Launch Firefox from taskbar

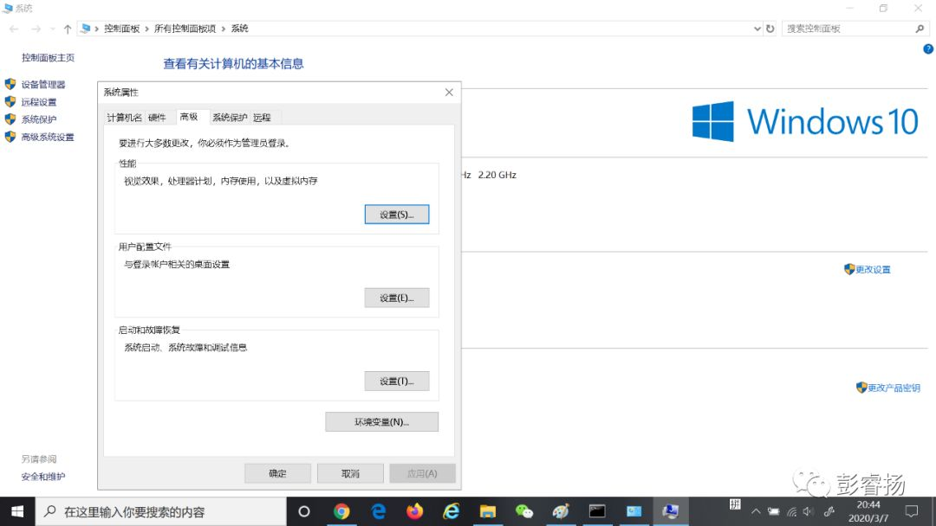tap(415, 511)
